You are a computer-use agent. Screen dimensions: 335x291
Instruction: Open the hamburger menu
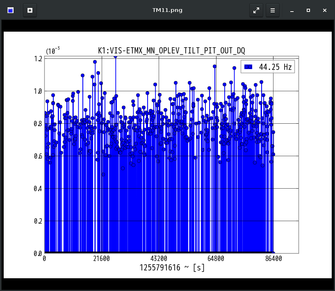pyautogui.click(x=273, y=10)
